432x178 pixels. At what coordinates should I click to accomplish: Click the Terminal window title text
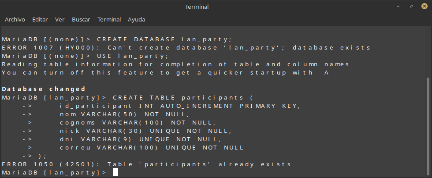tap(197, 7)
